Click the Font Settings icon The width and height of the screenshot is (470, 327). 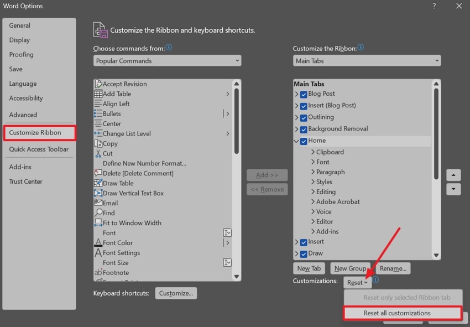98,253
